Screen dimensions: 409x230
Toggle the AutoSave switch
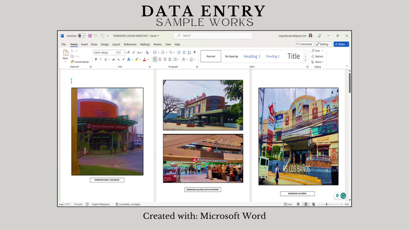point(82,36)
